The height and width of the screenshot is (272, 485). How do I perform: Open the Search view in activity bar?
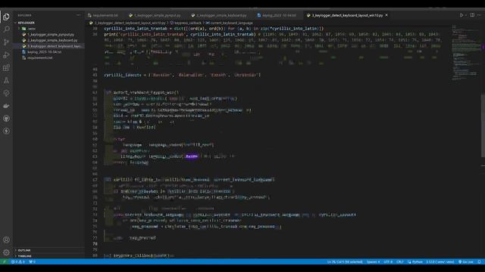(6, 29)
